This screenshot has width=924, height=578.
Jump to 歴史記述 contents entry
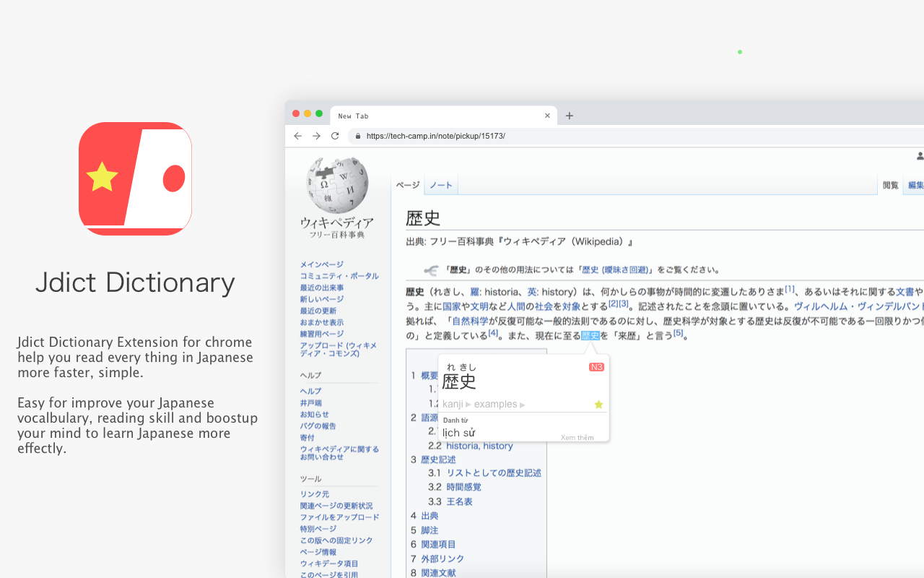(438, 460)
